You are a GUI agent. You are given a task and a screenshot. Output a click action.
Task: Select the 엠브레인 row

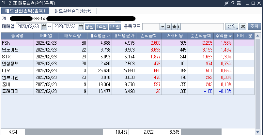click(127, 77)
